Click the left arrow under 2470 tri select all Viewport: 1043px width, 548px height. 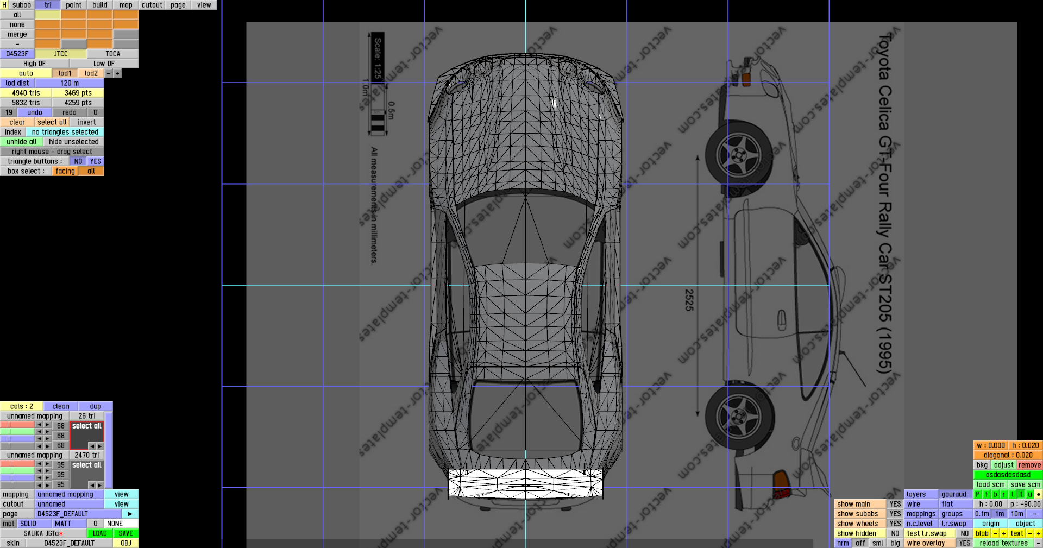coord(92,485)
